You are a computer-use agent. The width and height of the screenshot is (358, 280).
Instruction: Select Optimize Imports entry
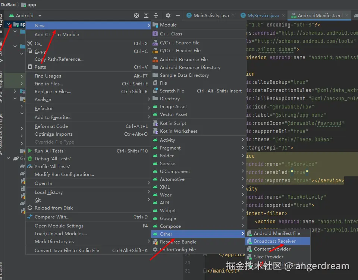tap(88, 134)
